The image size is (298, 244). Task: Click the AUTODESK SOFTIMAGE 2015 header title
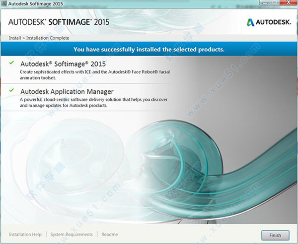click(59, 22)
